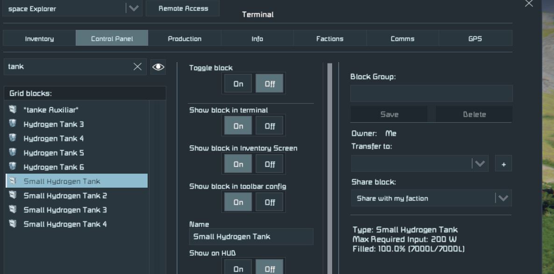This screenshot has height=274, width=554.
Task: Click the icon beside Small Hydrogen Tank 4
Action: point(13,224)
